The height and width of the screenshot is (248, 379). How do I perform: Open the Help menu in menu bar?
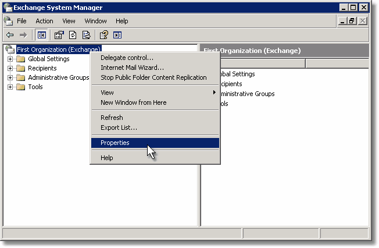coord(122,21)
